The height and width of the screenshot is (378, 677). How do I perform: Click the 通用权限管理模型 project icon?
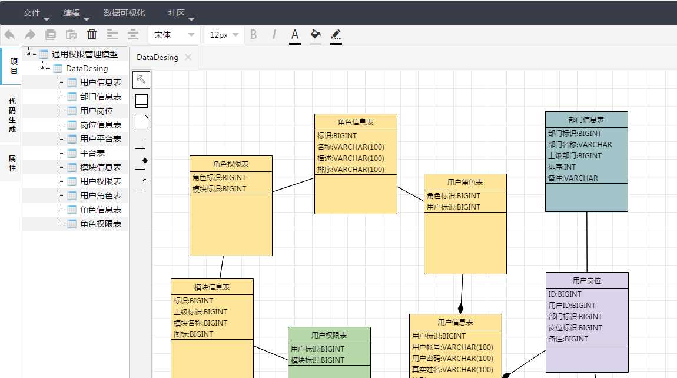click(x=44, y=54)
